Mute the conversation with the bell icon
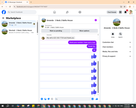 point(113,34)
